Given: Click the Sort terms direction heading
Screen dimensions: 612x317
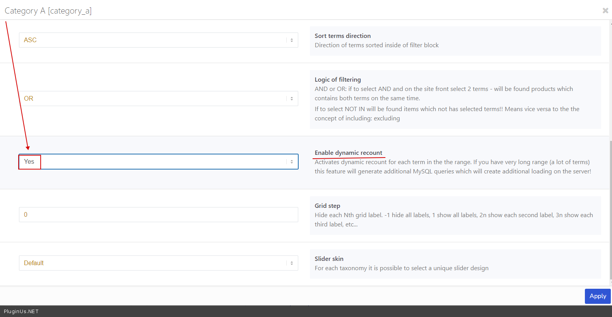Looking at the screenshot, I should (x=342, y=36).
